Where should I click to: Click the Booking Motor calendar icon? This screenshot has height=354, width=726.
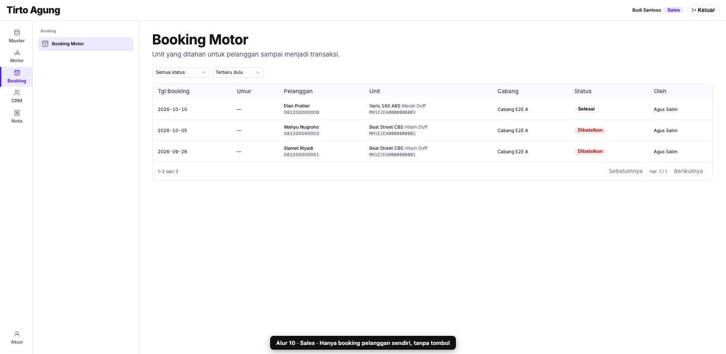coord(45,44)
